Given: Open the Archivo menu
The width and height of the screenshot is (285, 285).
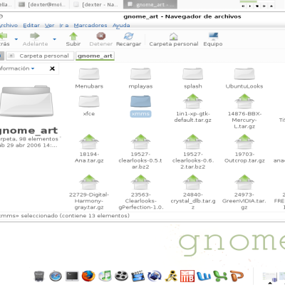Looking at the screenshot, I should pos(9,25).
